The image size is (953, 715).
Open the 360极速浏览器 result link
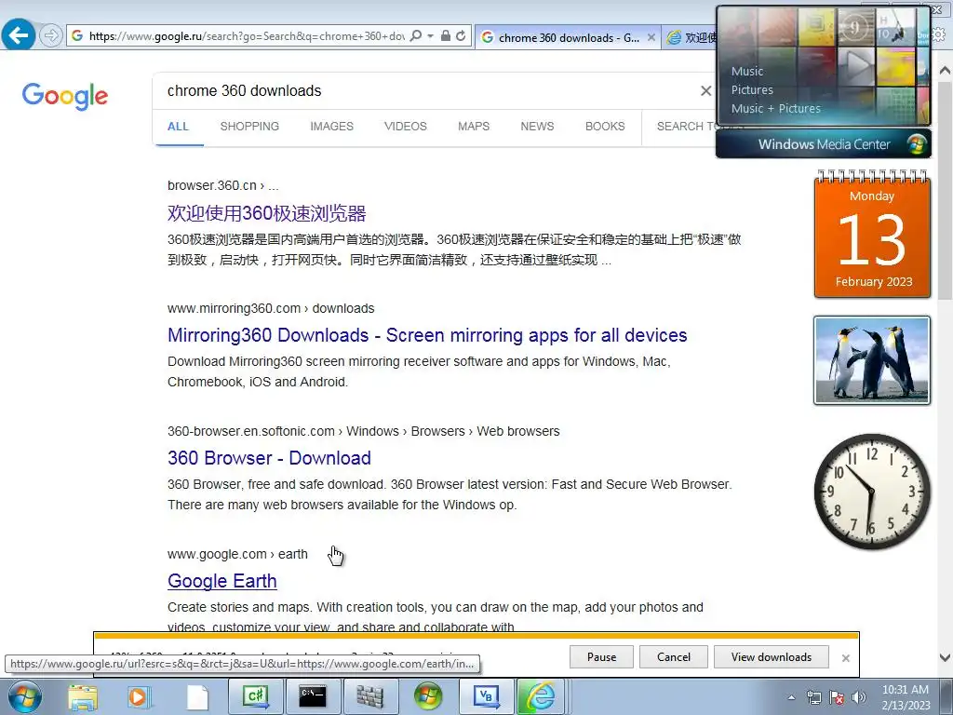267,213
